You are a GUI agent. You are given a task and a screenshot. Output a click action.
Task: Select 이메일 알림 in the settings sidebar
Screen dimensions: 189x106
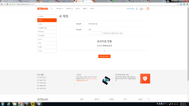pyautogui.click(x=47, y=36)
